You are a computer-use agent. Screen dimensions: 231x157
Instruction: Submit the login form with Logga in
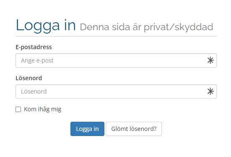coord(87,129)
